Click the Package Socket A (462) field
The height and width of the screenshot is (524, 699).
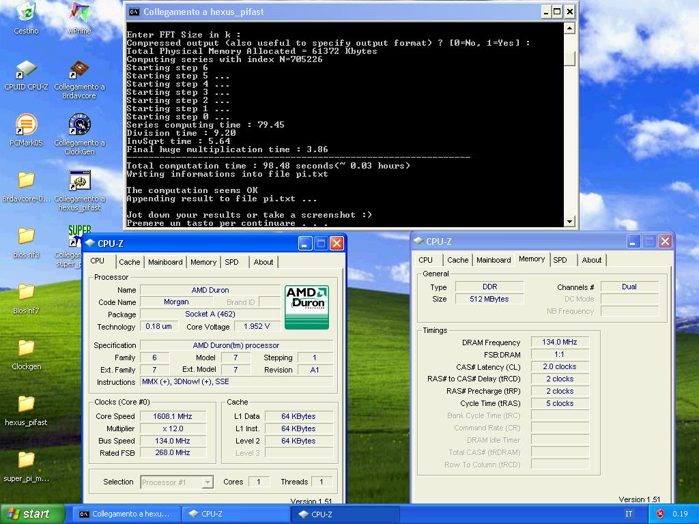pyautogui.click(x=210, y=314)
